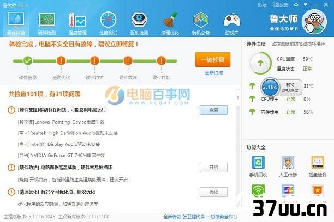Image resolution: width=334 pixels, height=222 pixels.
Task: Click the 硬件性能 warning step icon
Action: point(161,61)
